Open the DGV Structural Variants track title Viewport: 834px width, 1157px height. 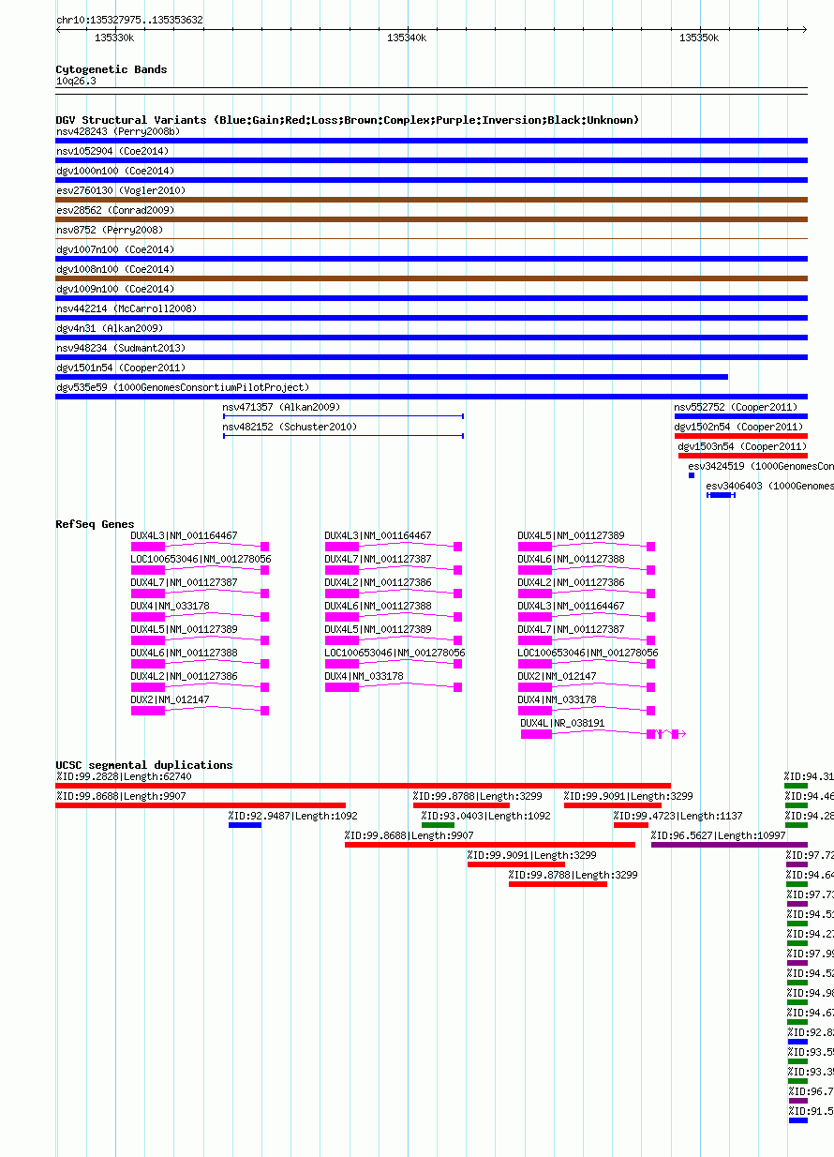click(348, 120)
